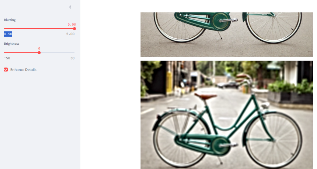The width and height of the screenshot is (317, 169).
Task: Click the Enhance Details label text
Action: coord(23,70)
